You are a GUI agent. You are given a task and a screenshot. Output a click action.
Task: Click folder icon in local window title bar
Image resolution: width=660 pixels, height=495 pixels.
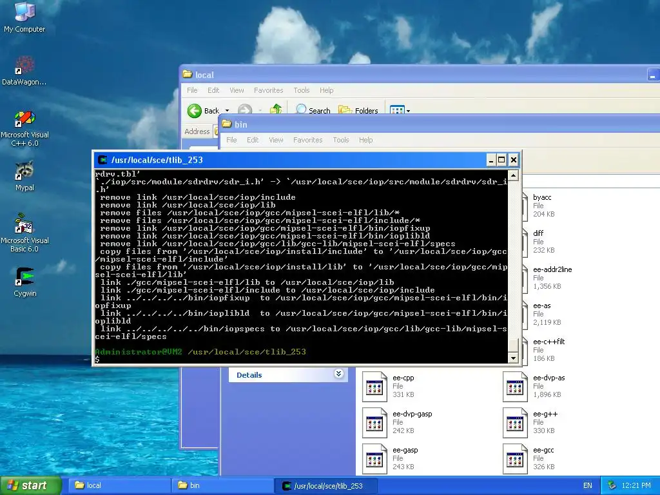click(x=188, y=75)
